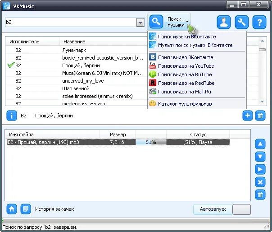This screenshot has width=272, height=232.
Task: Toggle the Автозапуск switch
Action: pos(241,209)
